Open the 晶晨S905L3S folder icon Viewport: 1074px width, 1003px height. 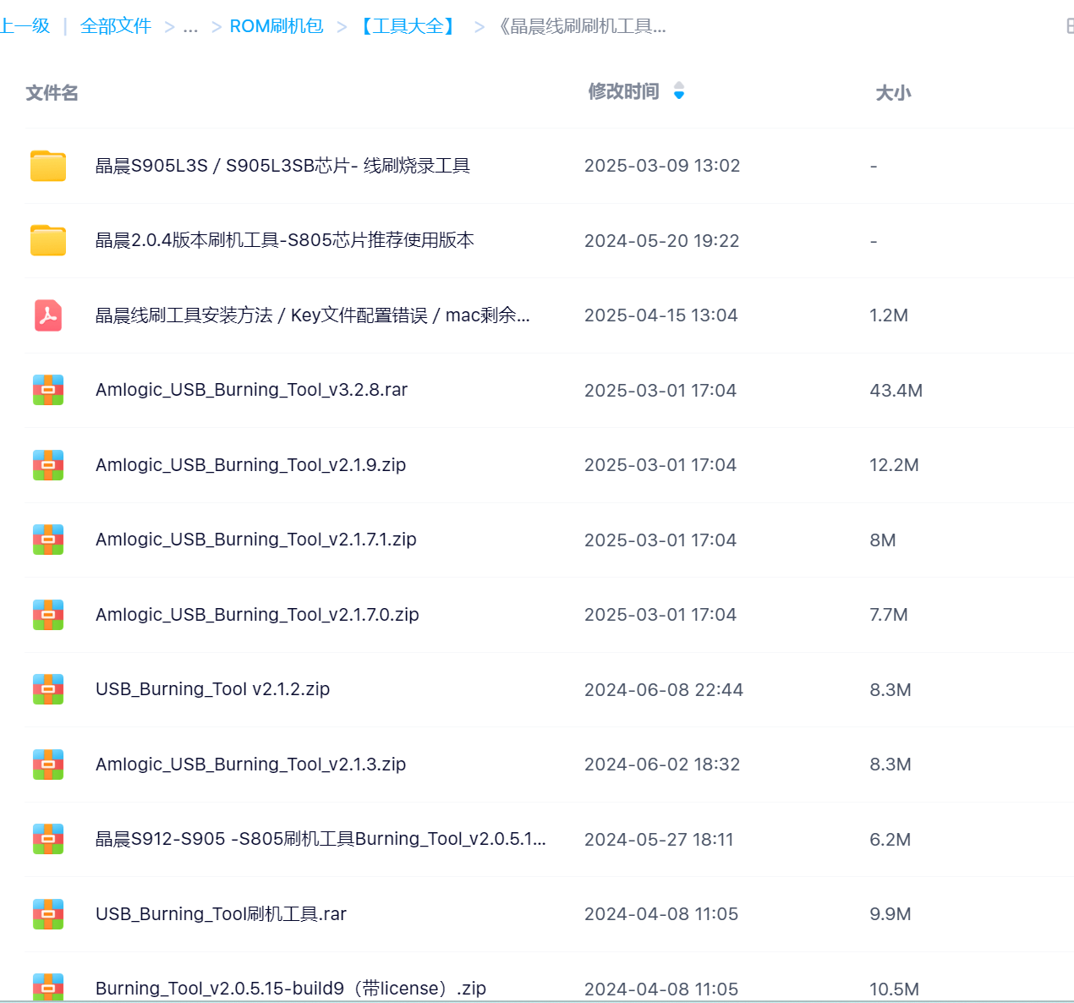coord(48,166)
